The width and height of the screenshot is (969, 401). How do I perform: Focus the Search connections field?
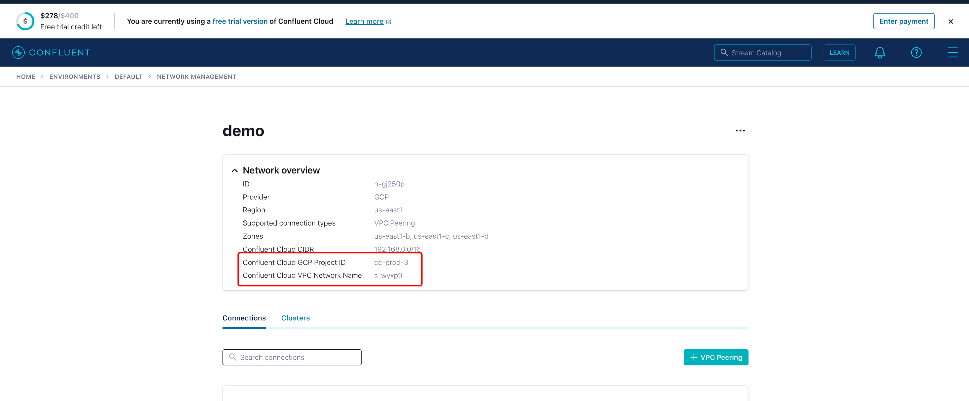(291, 357)
